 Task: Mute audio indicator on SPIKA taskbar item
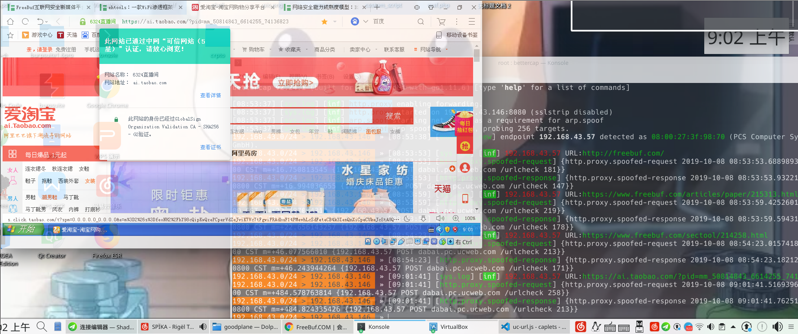[x=203, y=327]
